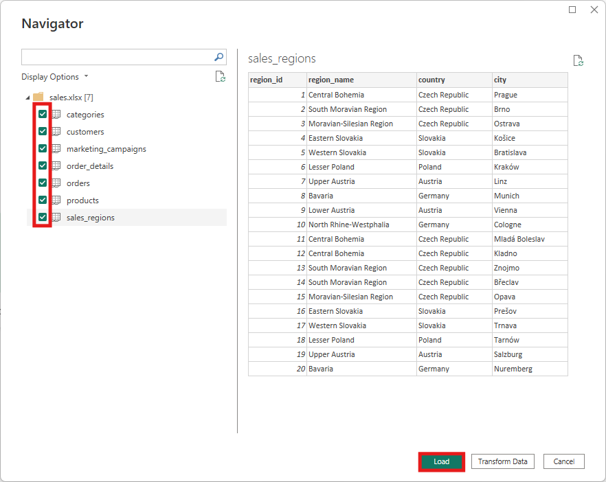Click the Linz city cell

[530, 181]
